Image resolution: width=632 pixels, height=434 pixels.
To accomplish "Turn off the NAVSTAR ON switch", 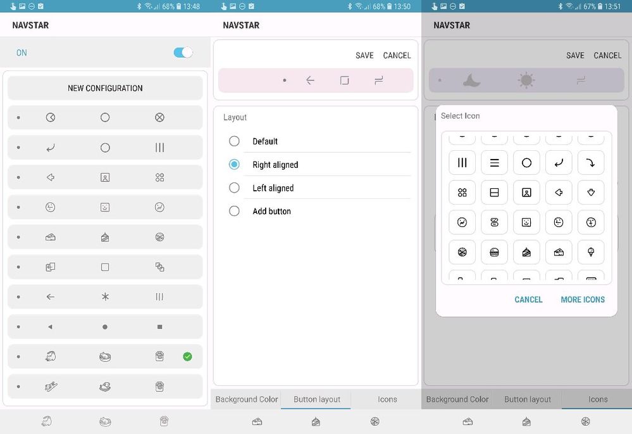I will click(x=183, y=53).
